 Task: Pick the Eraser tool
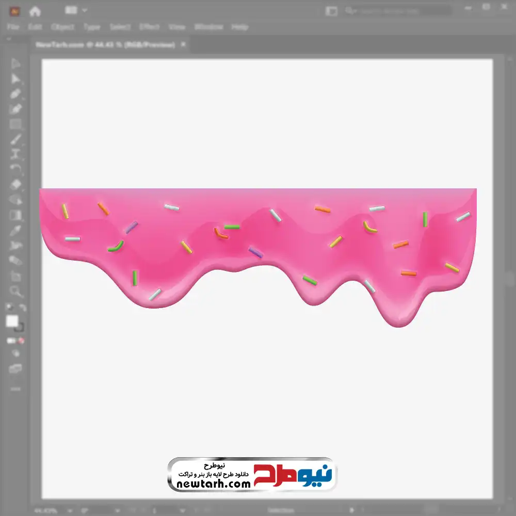16,184
